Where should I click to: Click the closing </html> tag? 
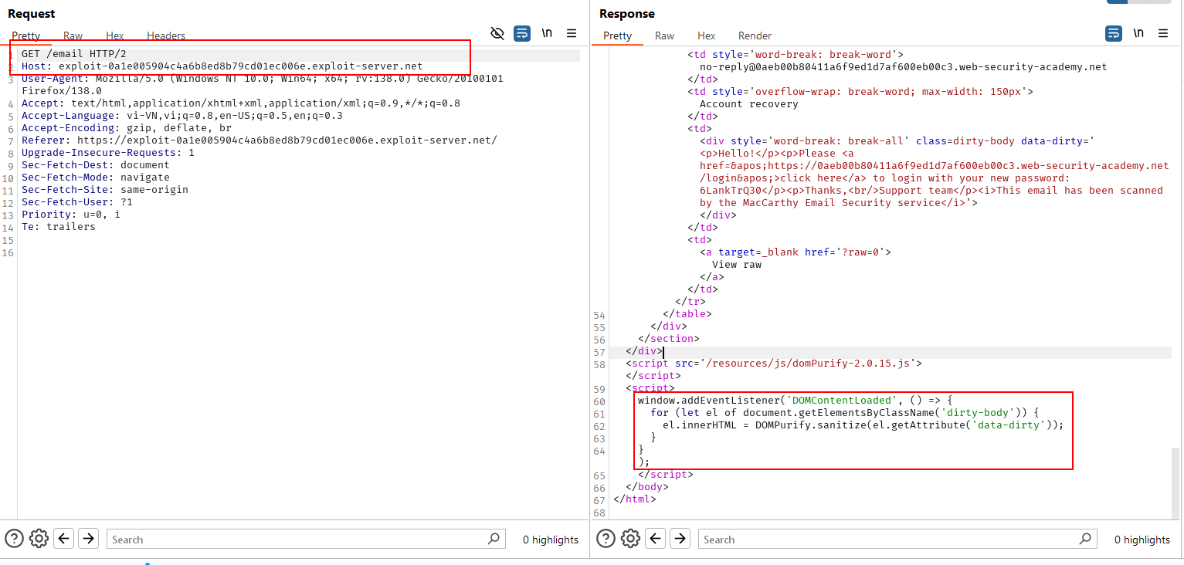click(635, 499)
